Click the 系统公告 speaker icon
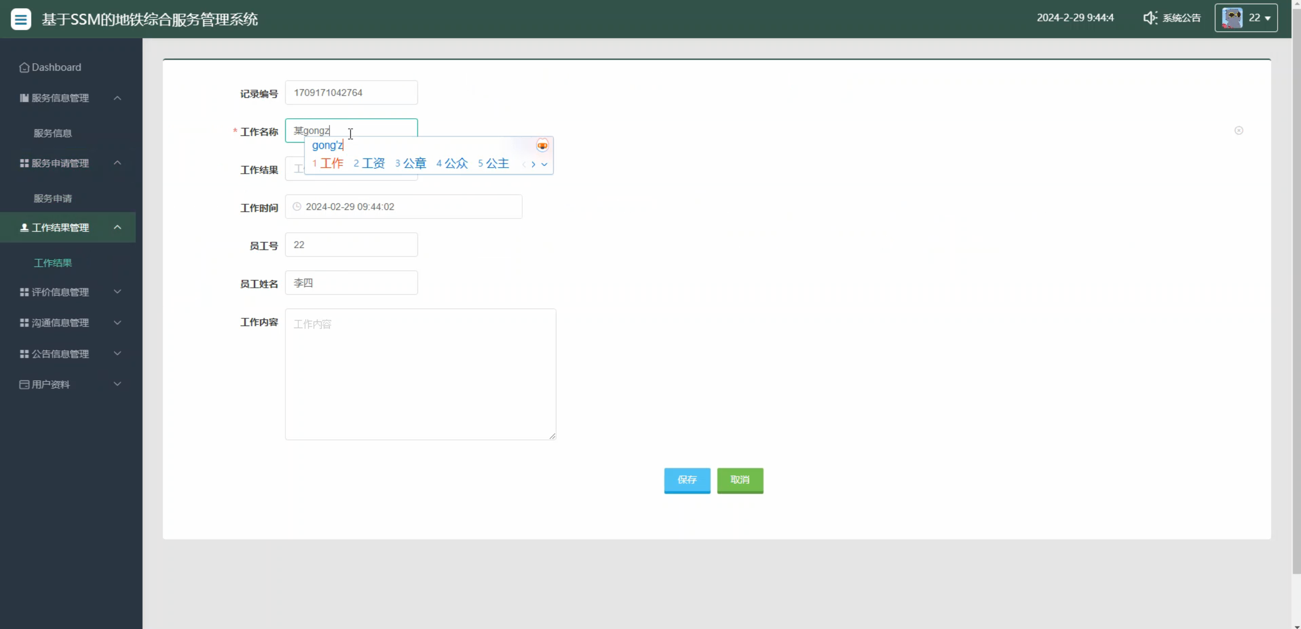Image resolution: width=1301 pixels, height=629 pixels. coord(1149,18)
